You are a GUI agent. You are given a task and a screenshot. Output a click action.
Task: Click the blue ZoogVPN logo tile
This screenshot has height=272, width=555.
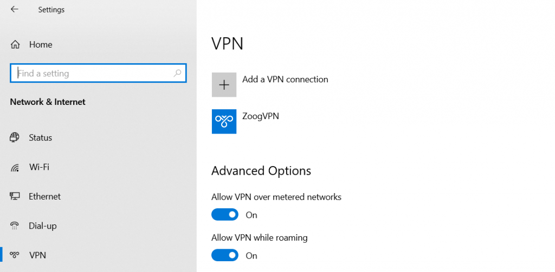point(224,121)
